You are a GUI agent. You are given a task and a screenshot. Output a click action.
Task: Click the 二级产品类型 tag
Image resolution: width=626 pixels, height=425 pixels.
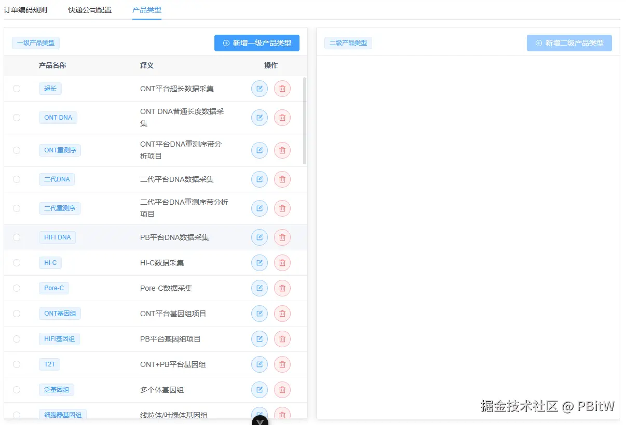point(348,43)
